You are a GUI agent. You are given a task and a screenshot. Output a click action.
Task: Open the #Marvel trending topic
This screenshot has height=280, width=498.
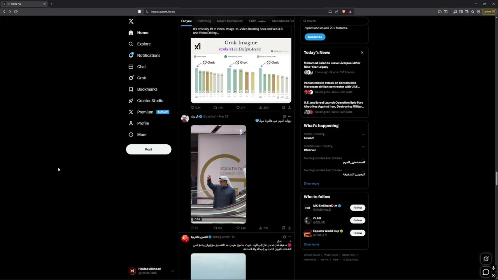coord(310,150)
